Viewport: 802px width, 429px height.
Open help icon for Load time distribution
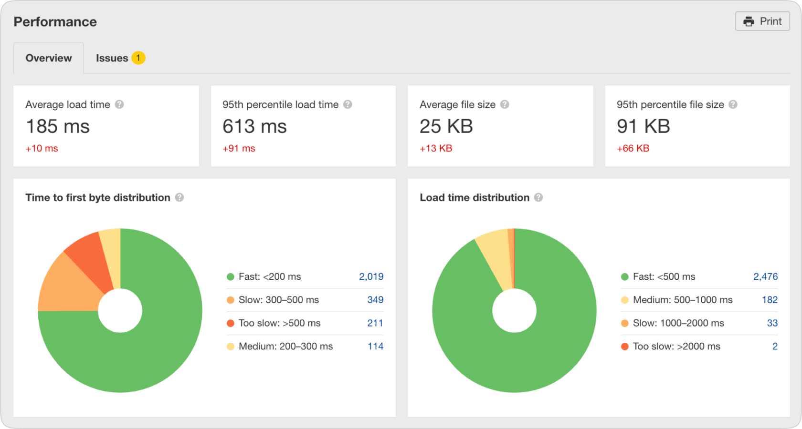(x=538, y=197)
